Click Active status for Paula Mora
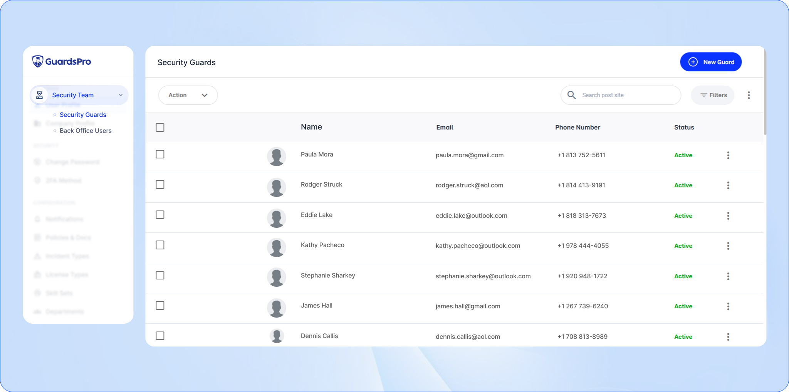This screenshot has height=392, width=789. click(x=683, y=155)
